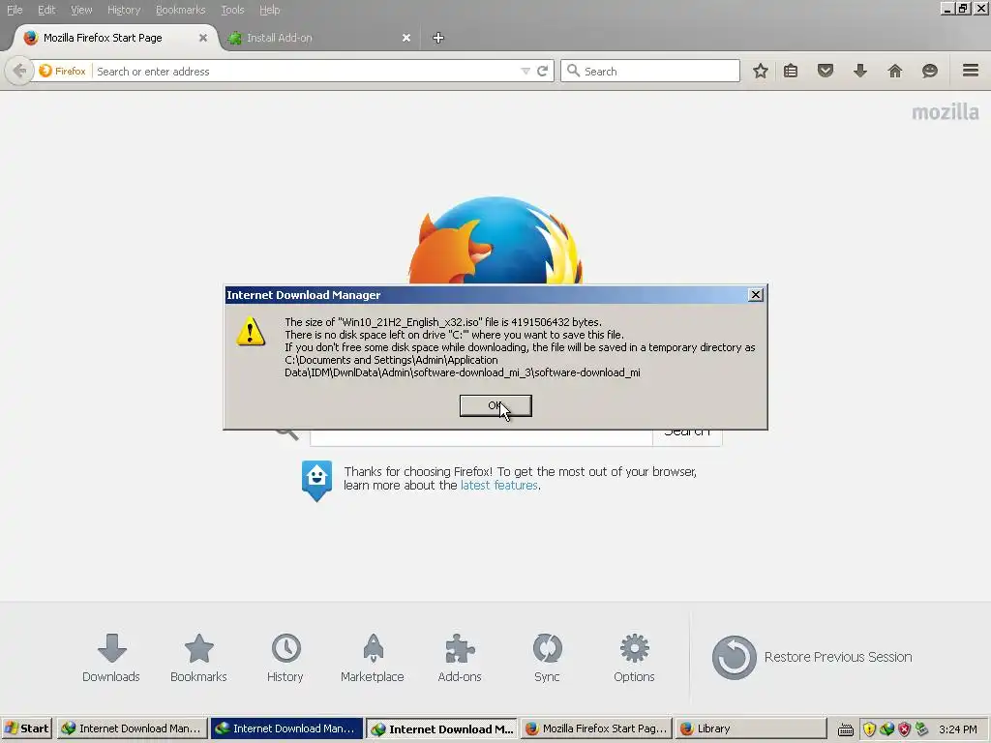
Task: Click the mozilla wordmark link
Action: 945,112
